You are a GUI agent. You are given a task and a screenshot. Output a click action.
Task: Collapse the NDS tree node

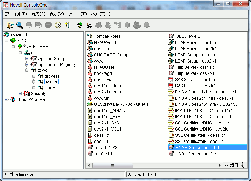tap(6, 41)
